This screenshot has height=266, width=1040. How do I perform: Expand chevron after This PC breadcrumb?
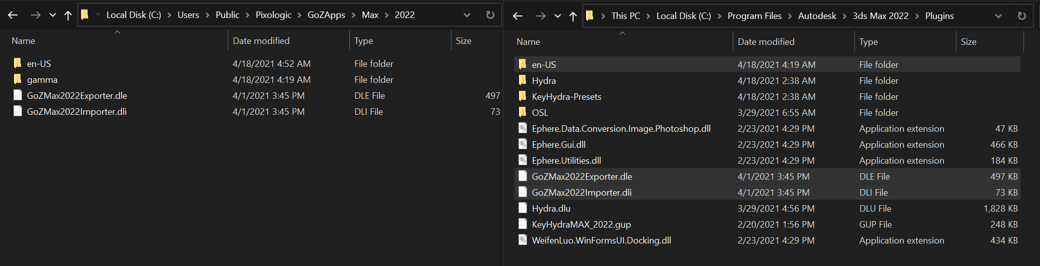pyautogui.click(x=648, y=16)
